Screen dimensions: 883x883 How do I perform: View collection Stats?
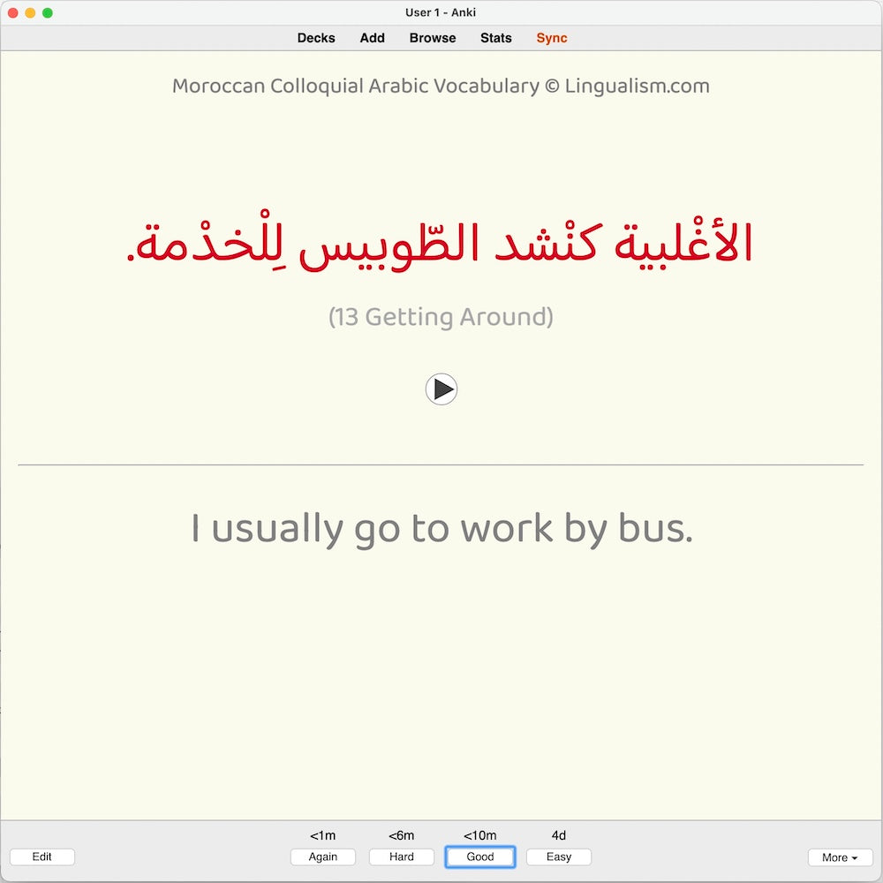click(495, 38)
